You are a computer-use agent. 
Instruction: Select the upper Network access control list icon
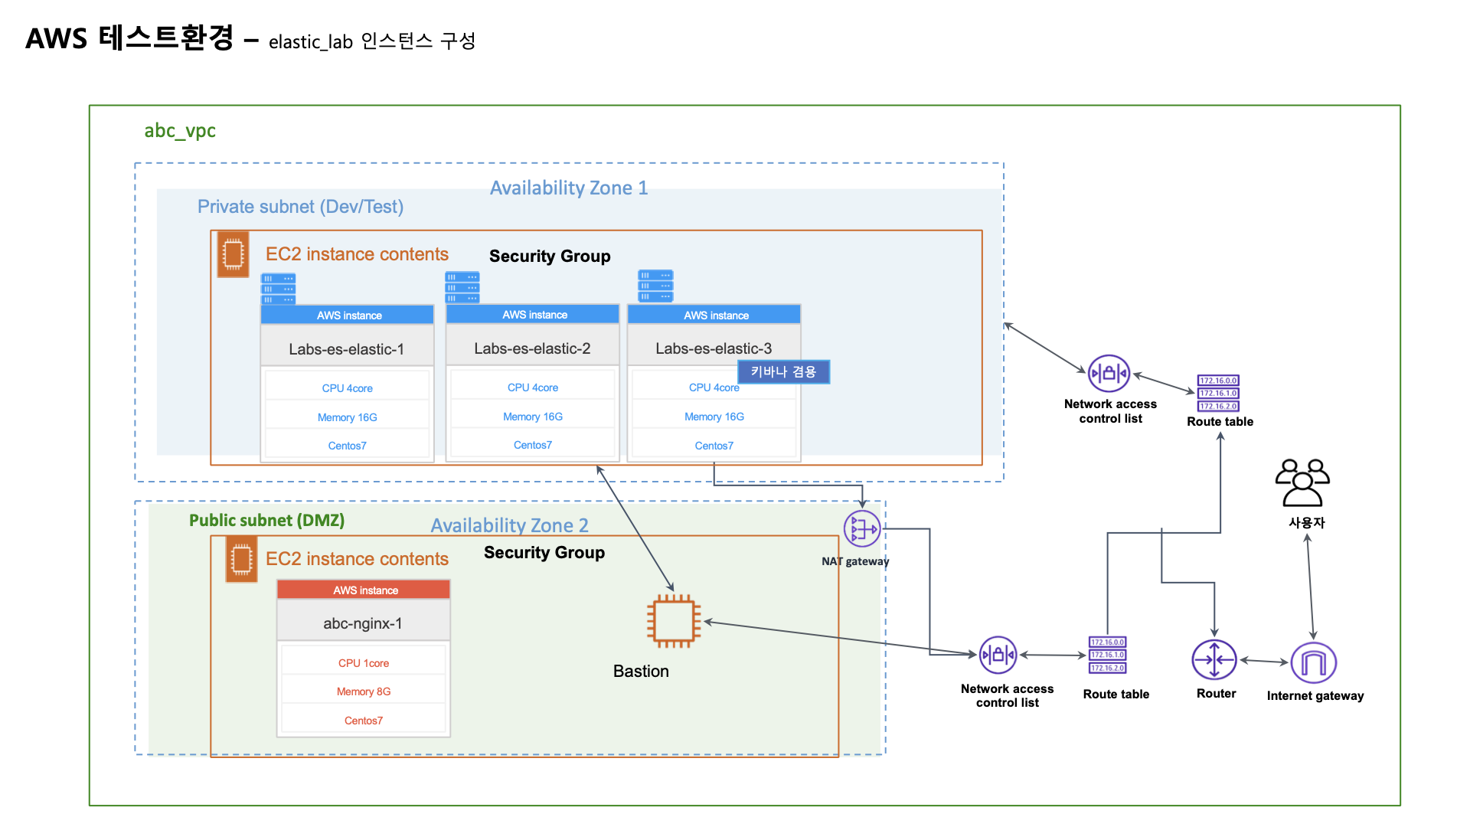1109,374
